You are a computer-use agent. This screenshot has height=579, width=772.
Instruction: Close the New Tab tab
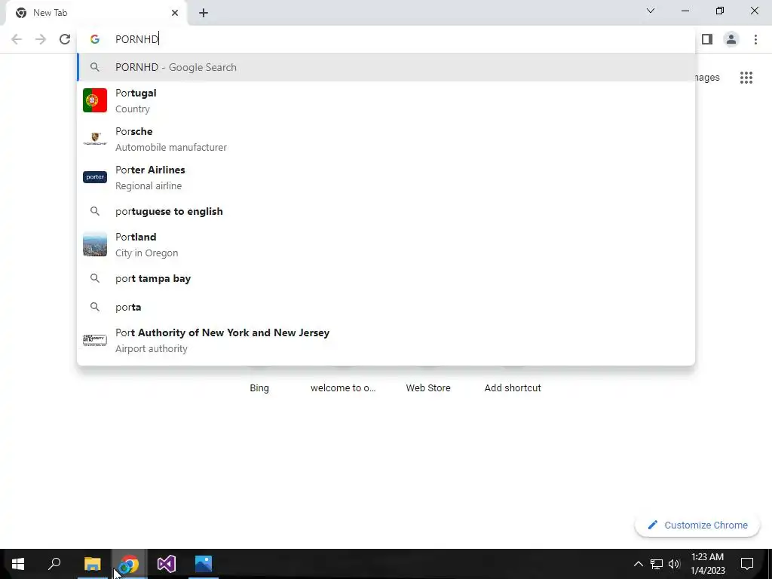point(175,13)
